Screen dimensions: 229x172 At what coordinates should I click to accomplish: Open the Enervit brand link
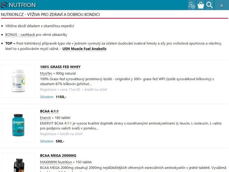point(45,118)
